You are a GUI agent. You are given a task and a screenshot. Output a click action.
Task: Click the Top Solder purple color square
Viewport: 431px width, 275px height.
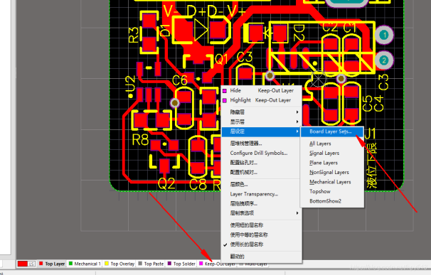[169, 264]
